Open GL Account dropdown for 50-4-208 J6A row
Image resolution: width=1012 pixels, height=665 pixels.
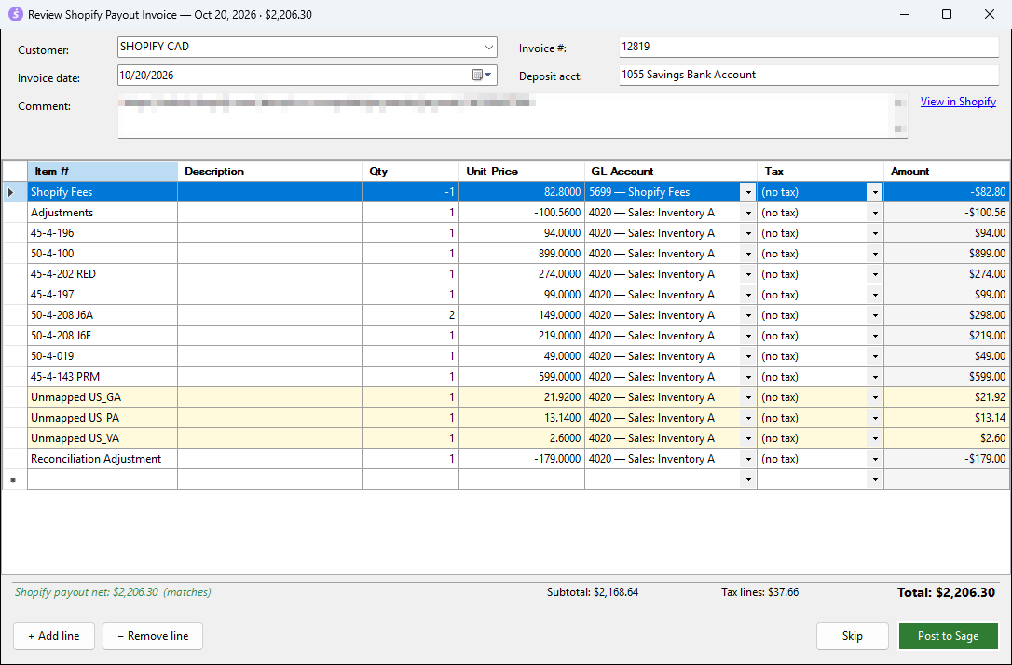(x=748, y=314)
